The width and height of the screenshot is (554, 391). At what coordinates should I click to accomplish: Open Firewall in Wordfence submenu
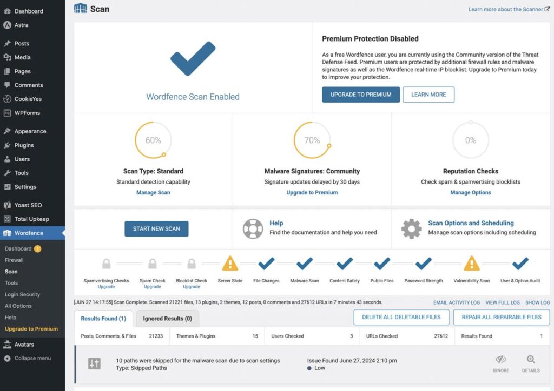(14, 260)
